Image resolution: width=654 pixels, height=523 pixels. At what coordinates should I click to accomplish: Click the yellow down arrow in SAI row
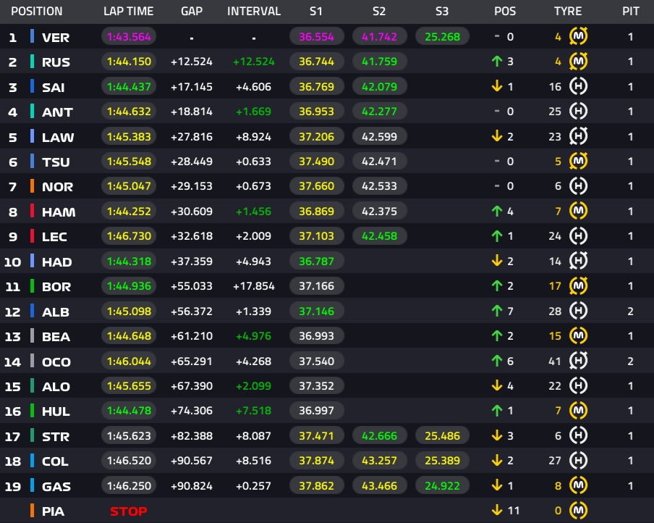tap(497, 86)
